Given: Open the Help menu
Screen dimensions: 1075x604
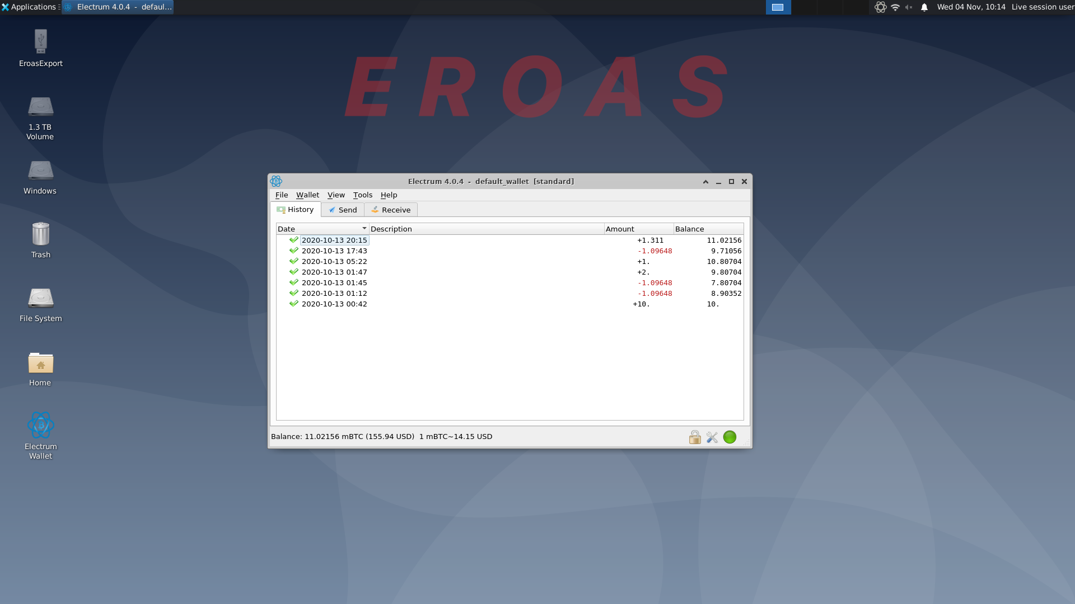Looking at the screenshot, I should (389, 195).
